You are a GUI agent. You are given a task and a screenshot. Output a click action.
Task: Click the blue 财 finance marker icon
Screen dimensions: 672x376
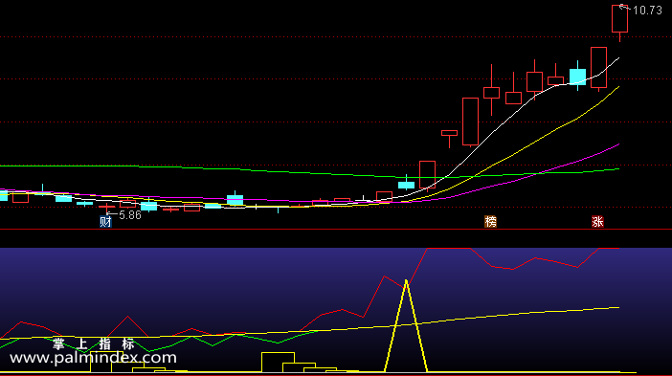pyautogui.click(x=105, y=221)
